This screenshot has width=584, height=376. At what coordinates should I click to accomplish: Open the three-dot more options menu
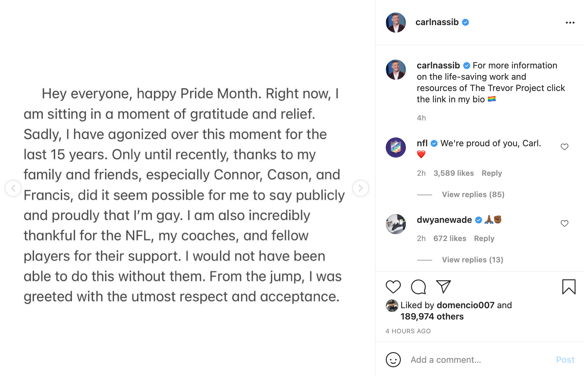click(x=570, y=23)
